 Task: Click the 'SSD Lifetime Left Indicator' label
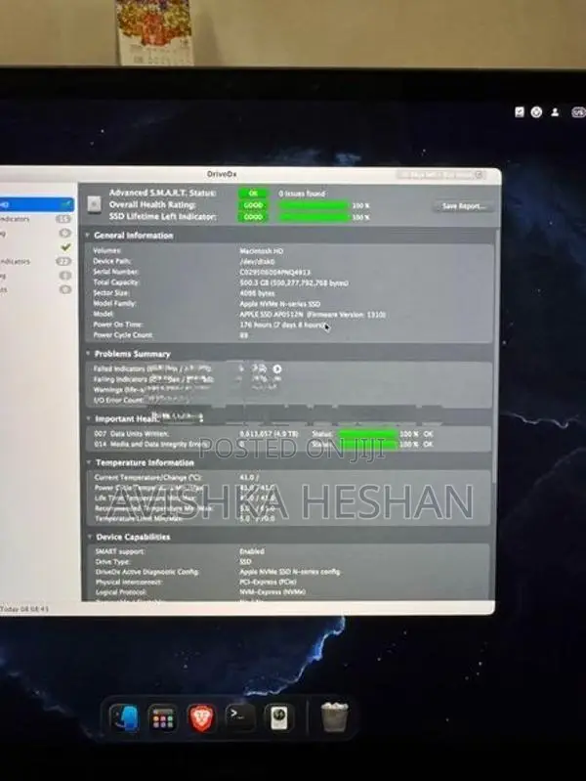coord(163,217)
